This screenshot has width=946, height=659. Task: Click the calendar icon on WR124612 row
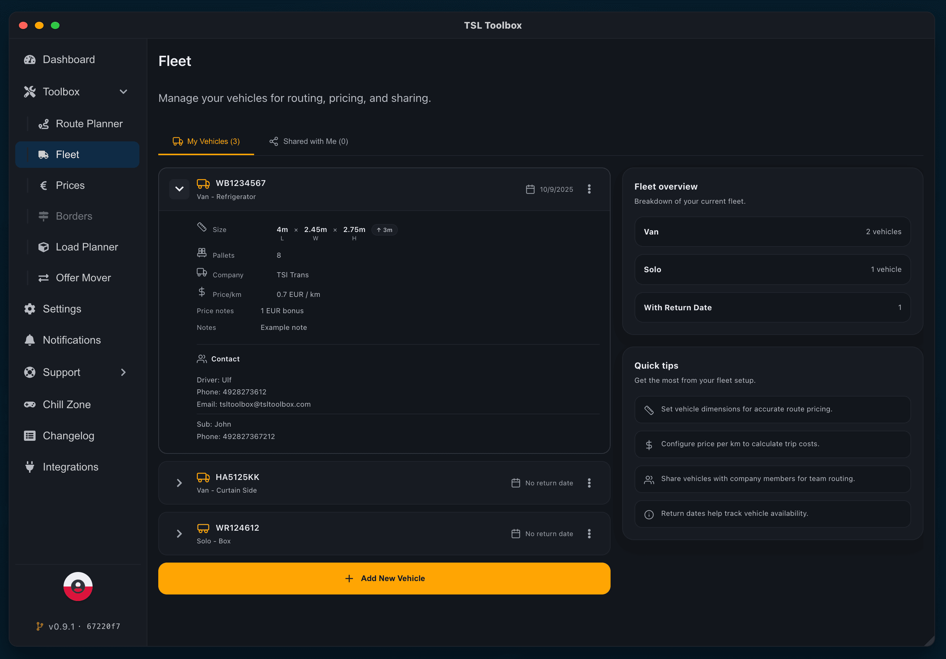pos(516,534)
